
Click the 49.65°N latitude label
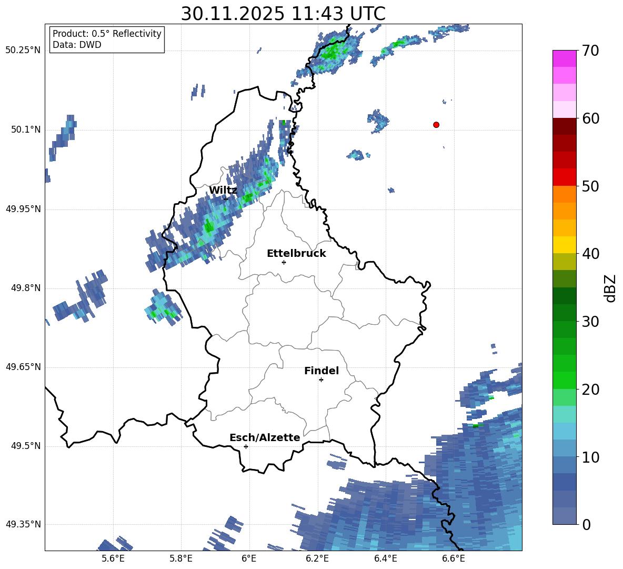[x=23, y=367]
